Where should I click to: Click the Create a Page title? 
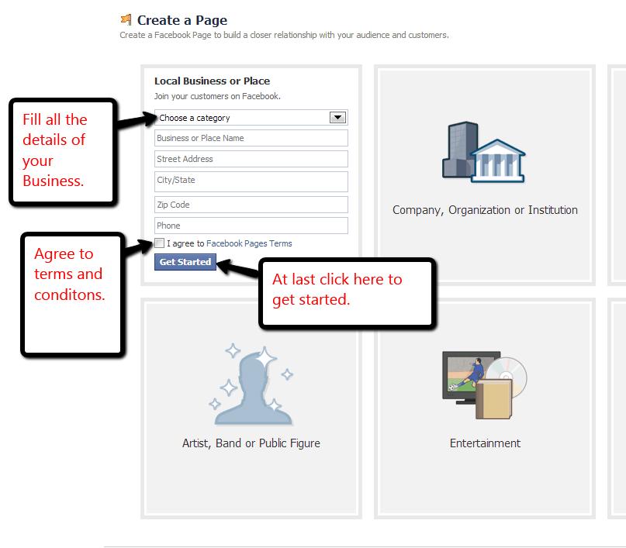182,20
